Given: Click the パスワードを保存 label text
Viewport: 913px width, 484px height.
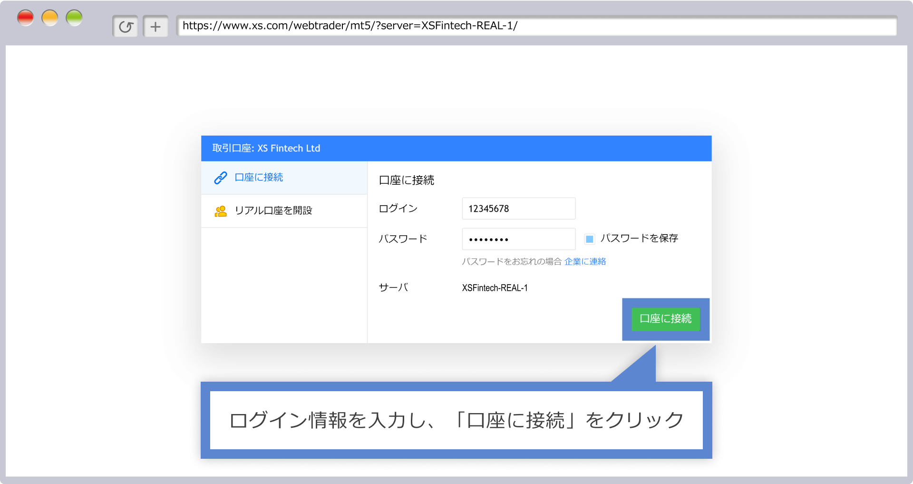Looking at the screenshot, I should tap(639, 238).
